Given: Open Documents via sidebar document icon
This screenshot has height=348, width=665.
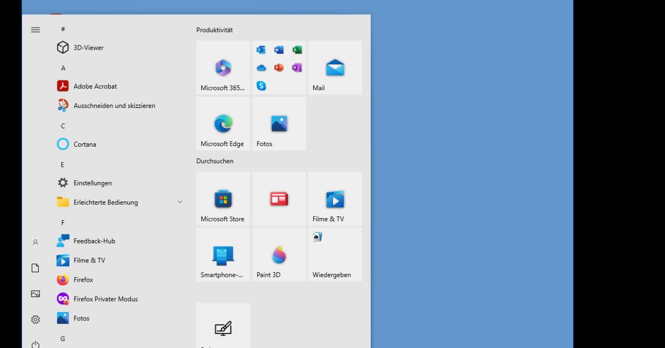Looking at the screenshot, I should (x=35, y=268).
